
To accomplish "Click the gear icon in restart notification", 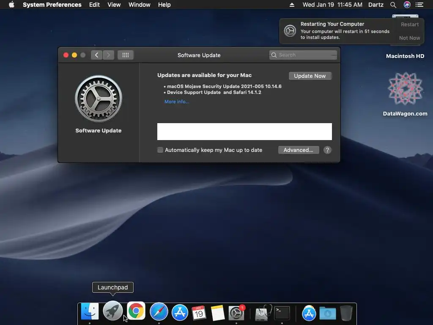I will 290,30.
